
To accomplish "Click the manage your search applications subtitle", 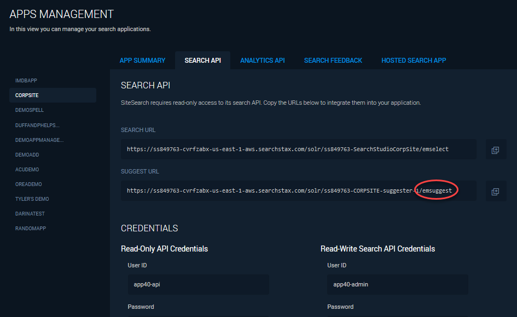I will coord(80,29).
